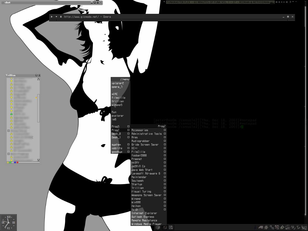The height and width of the screenshot is (231, 308).
Task: Click the ATI icon in system tray
Action: [261, 227]
